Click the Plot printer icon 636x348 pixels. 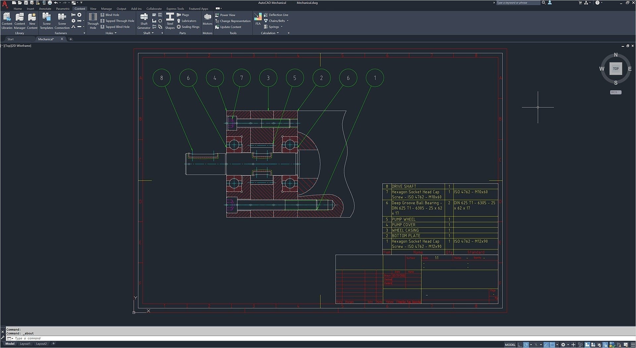[x=50, y=3]
